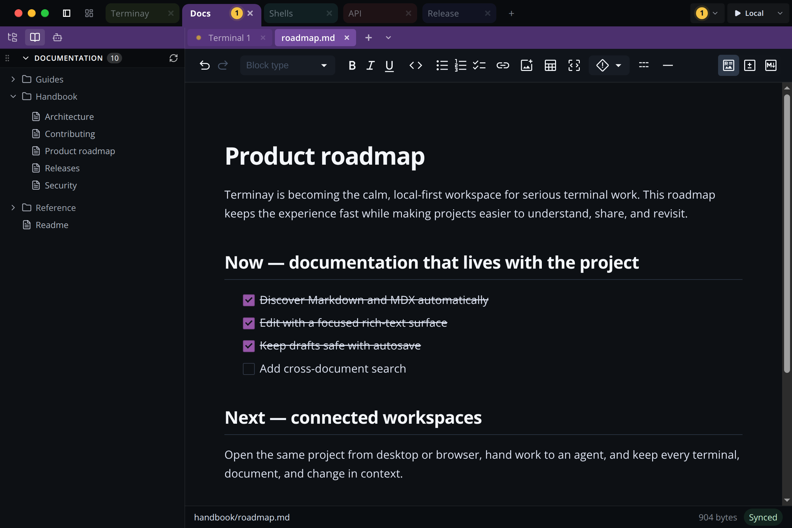This screenshot has height=528, width=792.
Task: Insert front-matter dashed separator
Action: pyautogui.click(x=643, y=65)
